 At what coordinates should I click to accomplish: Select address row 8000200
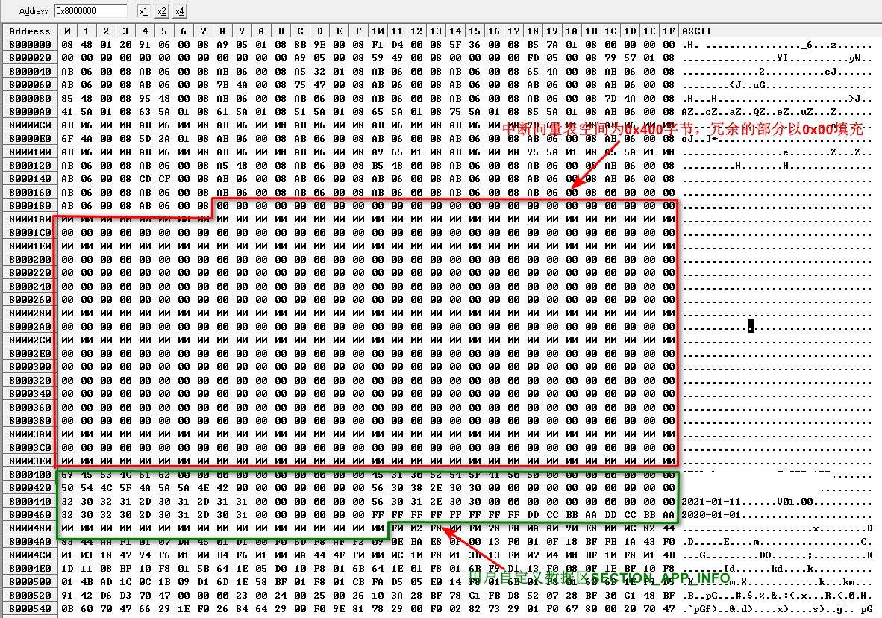(x=30, y=260)
